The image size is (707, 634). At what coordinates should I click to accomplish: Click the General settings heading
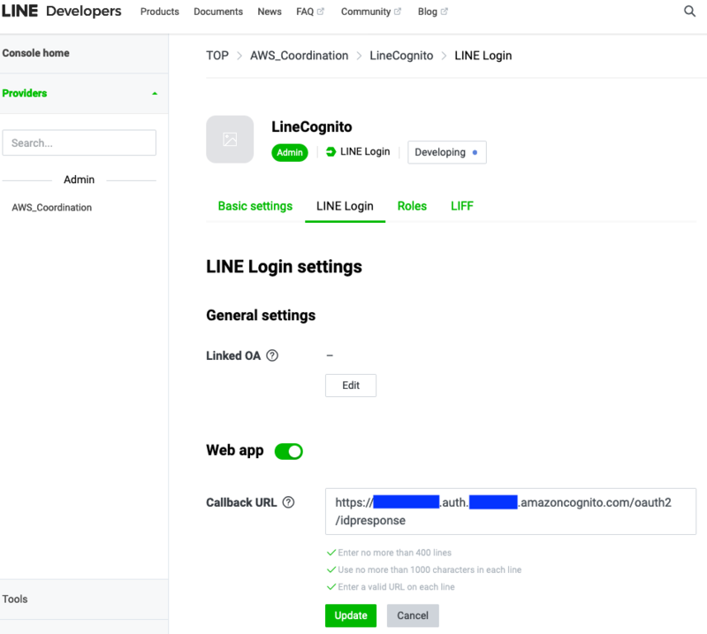tap(261, 315)
